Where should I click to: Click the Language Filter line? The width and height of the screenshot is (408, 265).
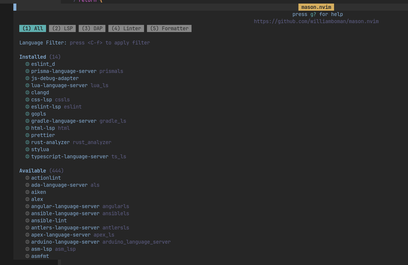(x=85, y=43)
